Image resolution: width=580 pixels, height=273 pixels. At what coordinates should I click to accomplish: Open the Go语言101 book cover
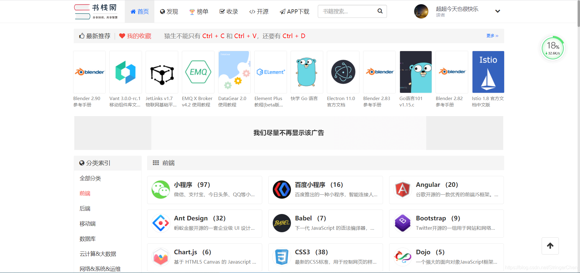click(x=416, y=72)
